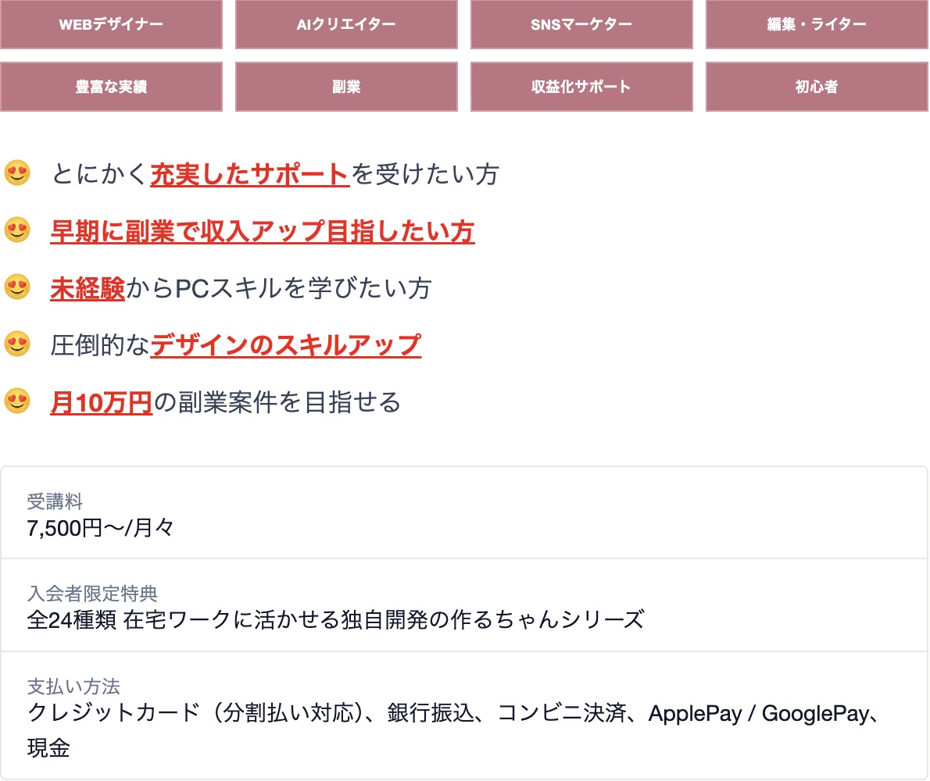Click the 豊富な実績 tag
930x781 pixels.
coord(111,87)
